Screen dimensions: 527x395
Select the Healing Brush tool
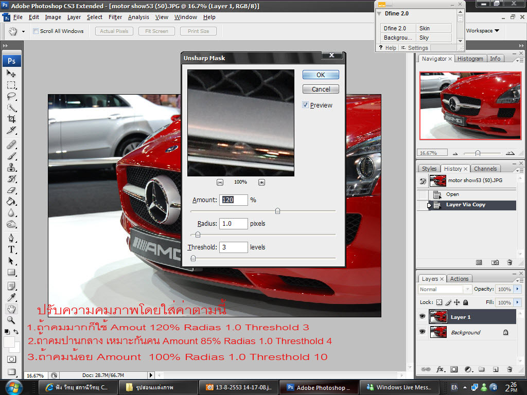[x=11, y=145]
